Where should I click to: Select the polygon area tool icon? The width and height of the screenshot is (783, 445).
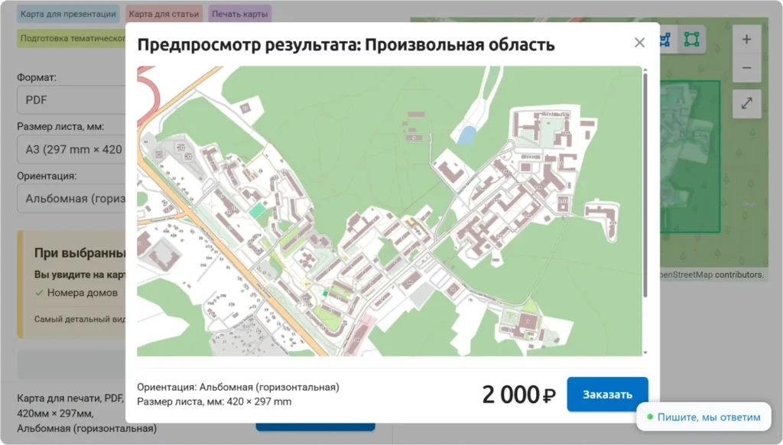click(x=666, y=40)
